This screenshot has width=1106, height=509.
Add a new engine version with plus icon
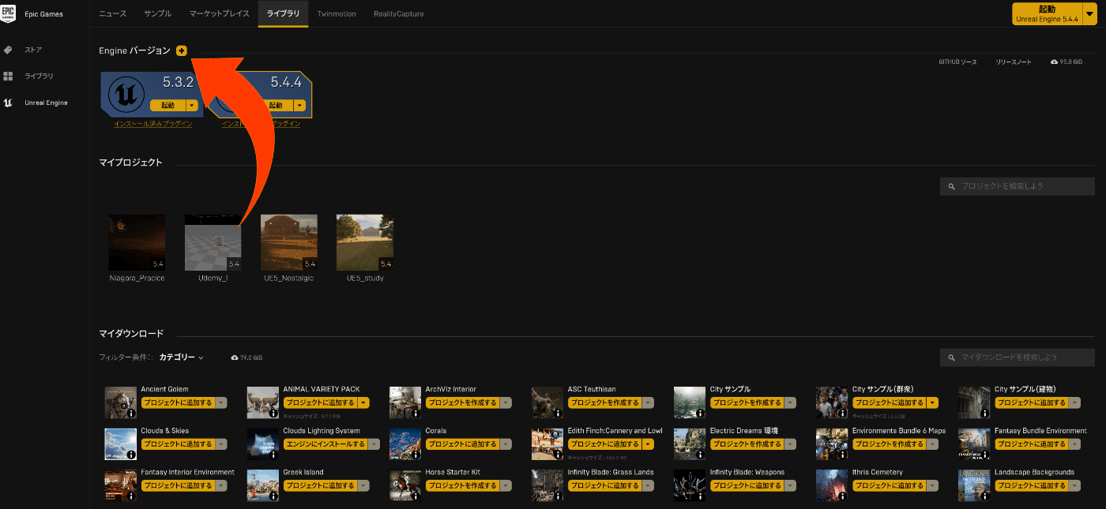pyautogui.click(x=182, y=51)
